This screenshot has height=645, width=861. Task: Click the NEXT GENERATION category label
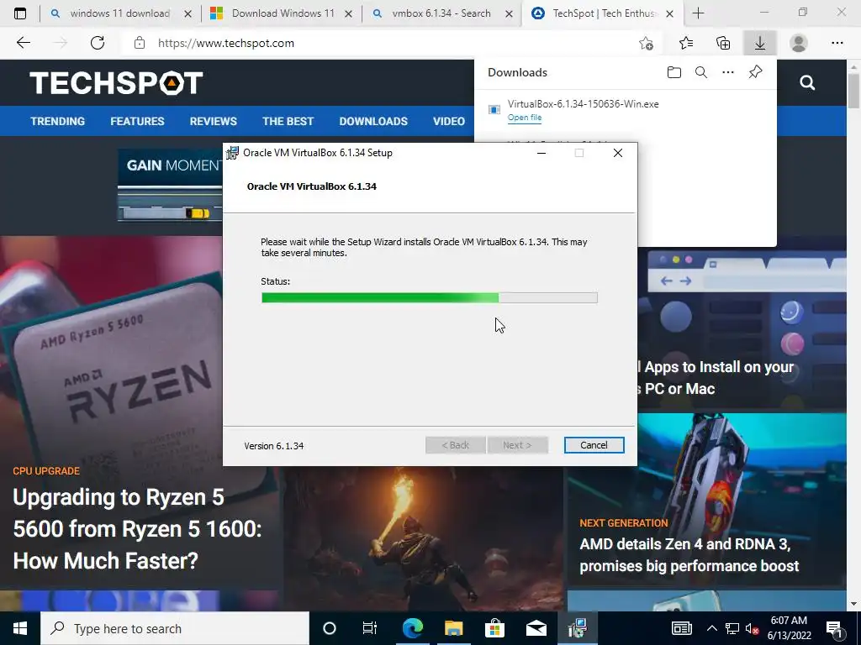tap(624, 523)
